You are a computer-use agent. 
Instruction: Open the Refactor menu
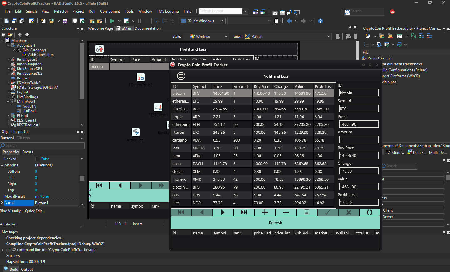(x=61, y=11)
